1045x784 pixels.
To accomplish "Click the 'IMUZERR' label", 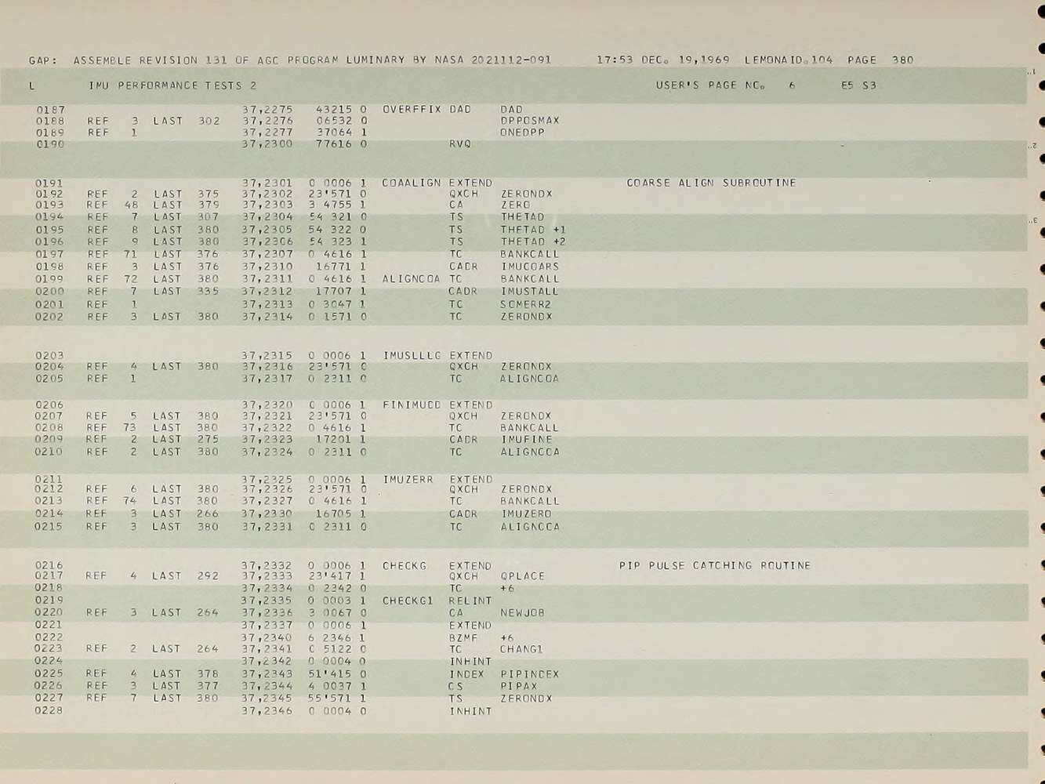I will tap(408, 480).
